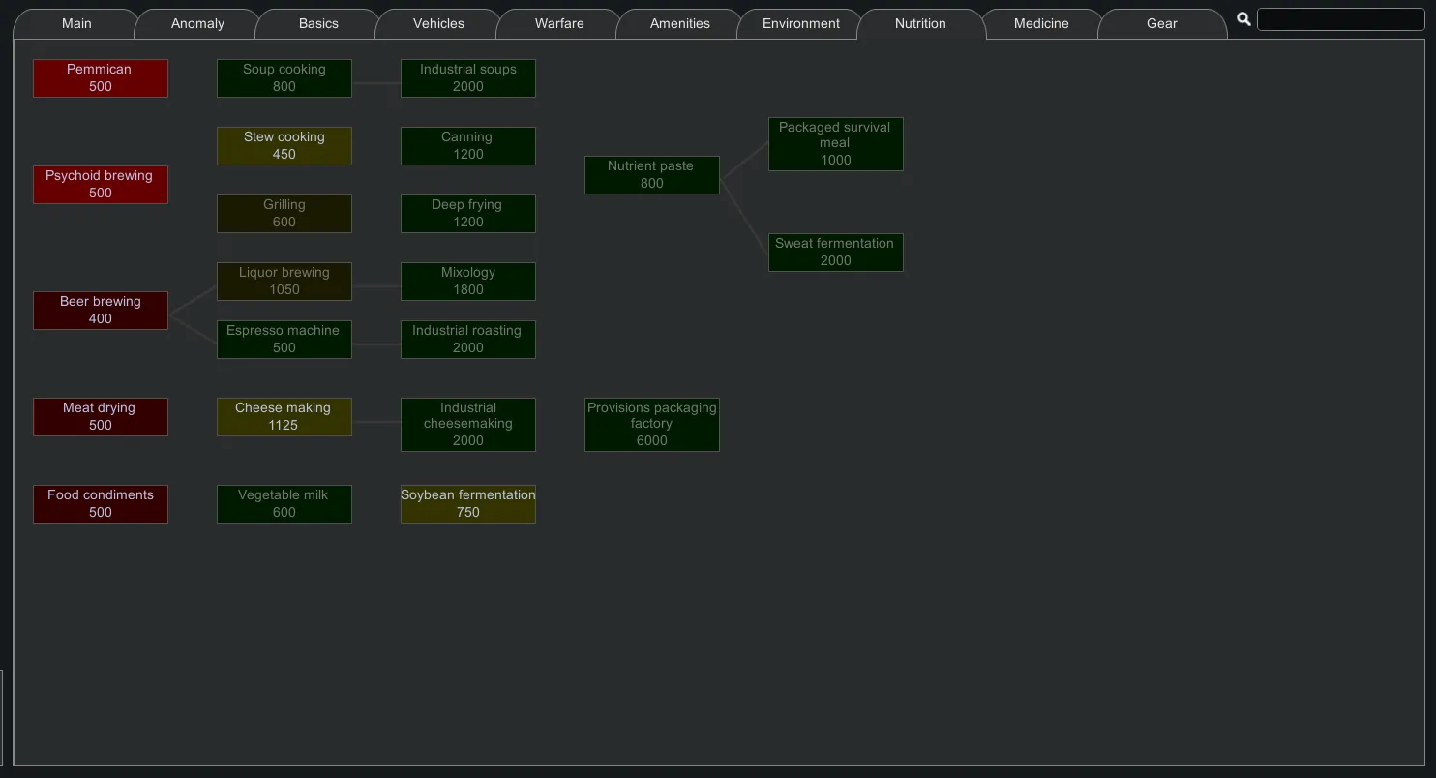Select the Gear tab
1436x778 pixels.
pyautogui.click(x=1162, y=23)
